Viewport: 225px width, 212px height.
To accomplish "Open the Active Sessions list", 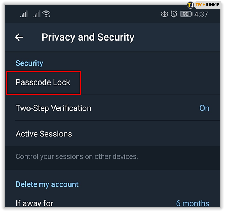I will click(x=44, y=134).
